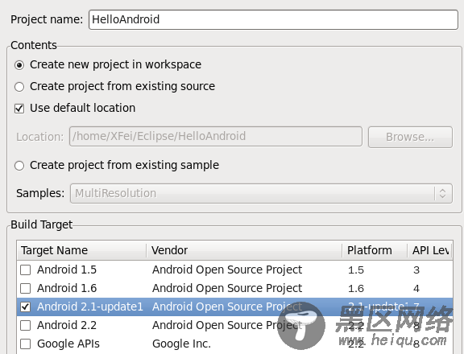Toggle Use default location checkbox
Viewport: 464px width, 354px height.
click(19, 109)
